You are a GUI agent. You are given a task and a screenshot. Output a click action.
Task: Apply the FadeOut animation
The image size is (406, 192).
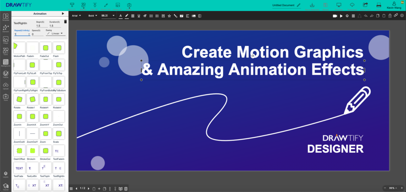(x=46, y=48)
